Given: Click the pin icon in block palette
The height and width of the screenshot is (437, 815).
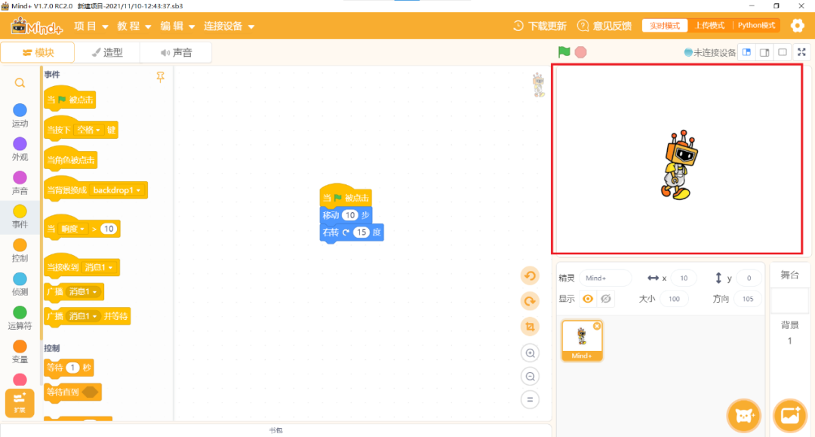Looking at the screenshot, I should 161,77.
